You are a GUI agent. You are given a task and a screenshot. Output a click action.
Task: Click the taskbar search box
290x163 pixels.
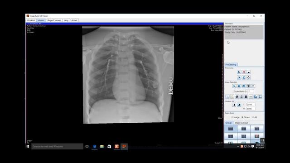point(58,146)
